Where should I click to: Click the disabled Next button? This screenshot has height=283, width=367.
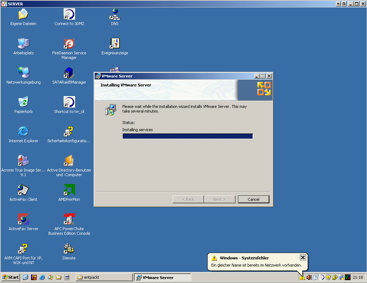(219, 199)
